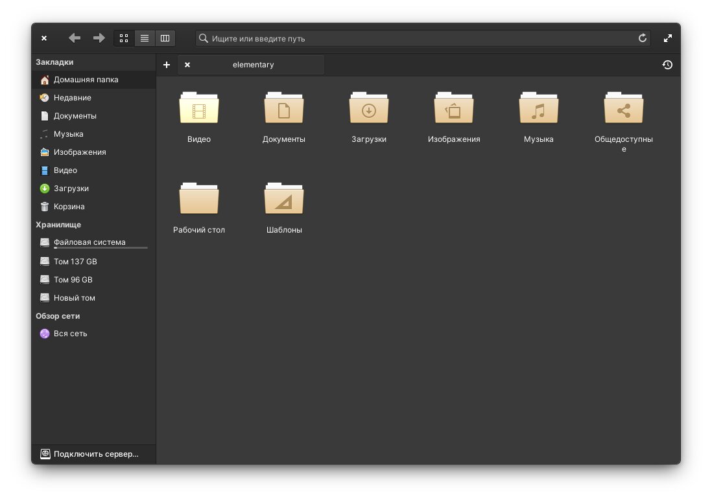Select the elementary tab
Image resolution: width=712 pixels, height=504 pixels.
(x=254, y=65)
